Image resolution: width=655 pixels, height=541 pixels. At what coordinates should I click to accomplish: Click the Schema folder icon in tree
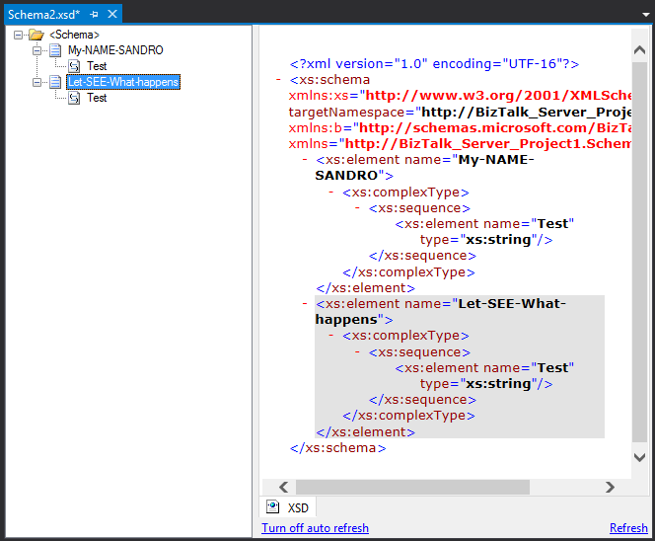click(36, 35)
